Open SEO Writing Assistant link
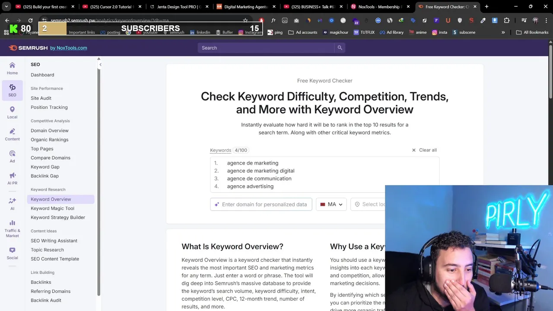 pos(54,241)
